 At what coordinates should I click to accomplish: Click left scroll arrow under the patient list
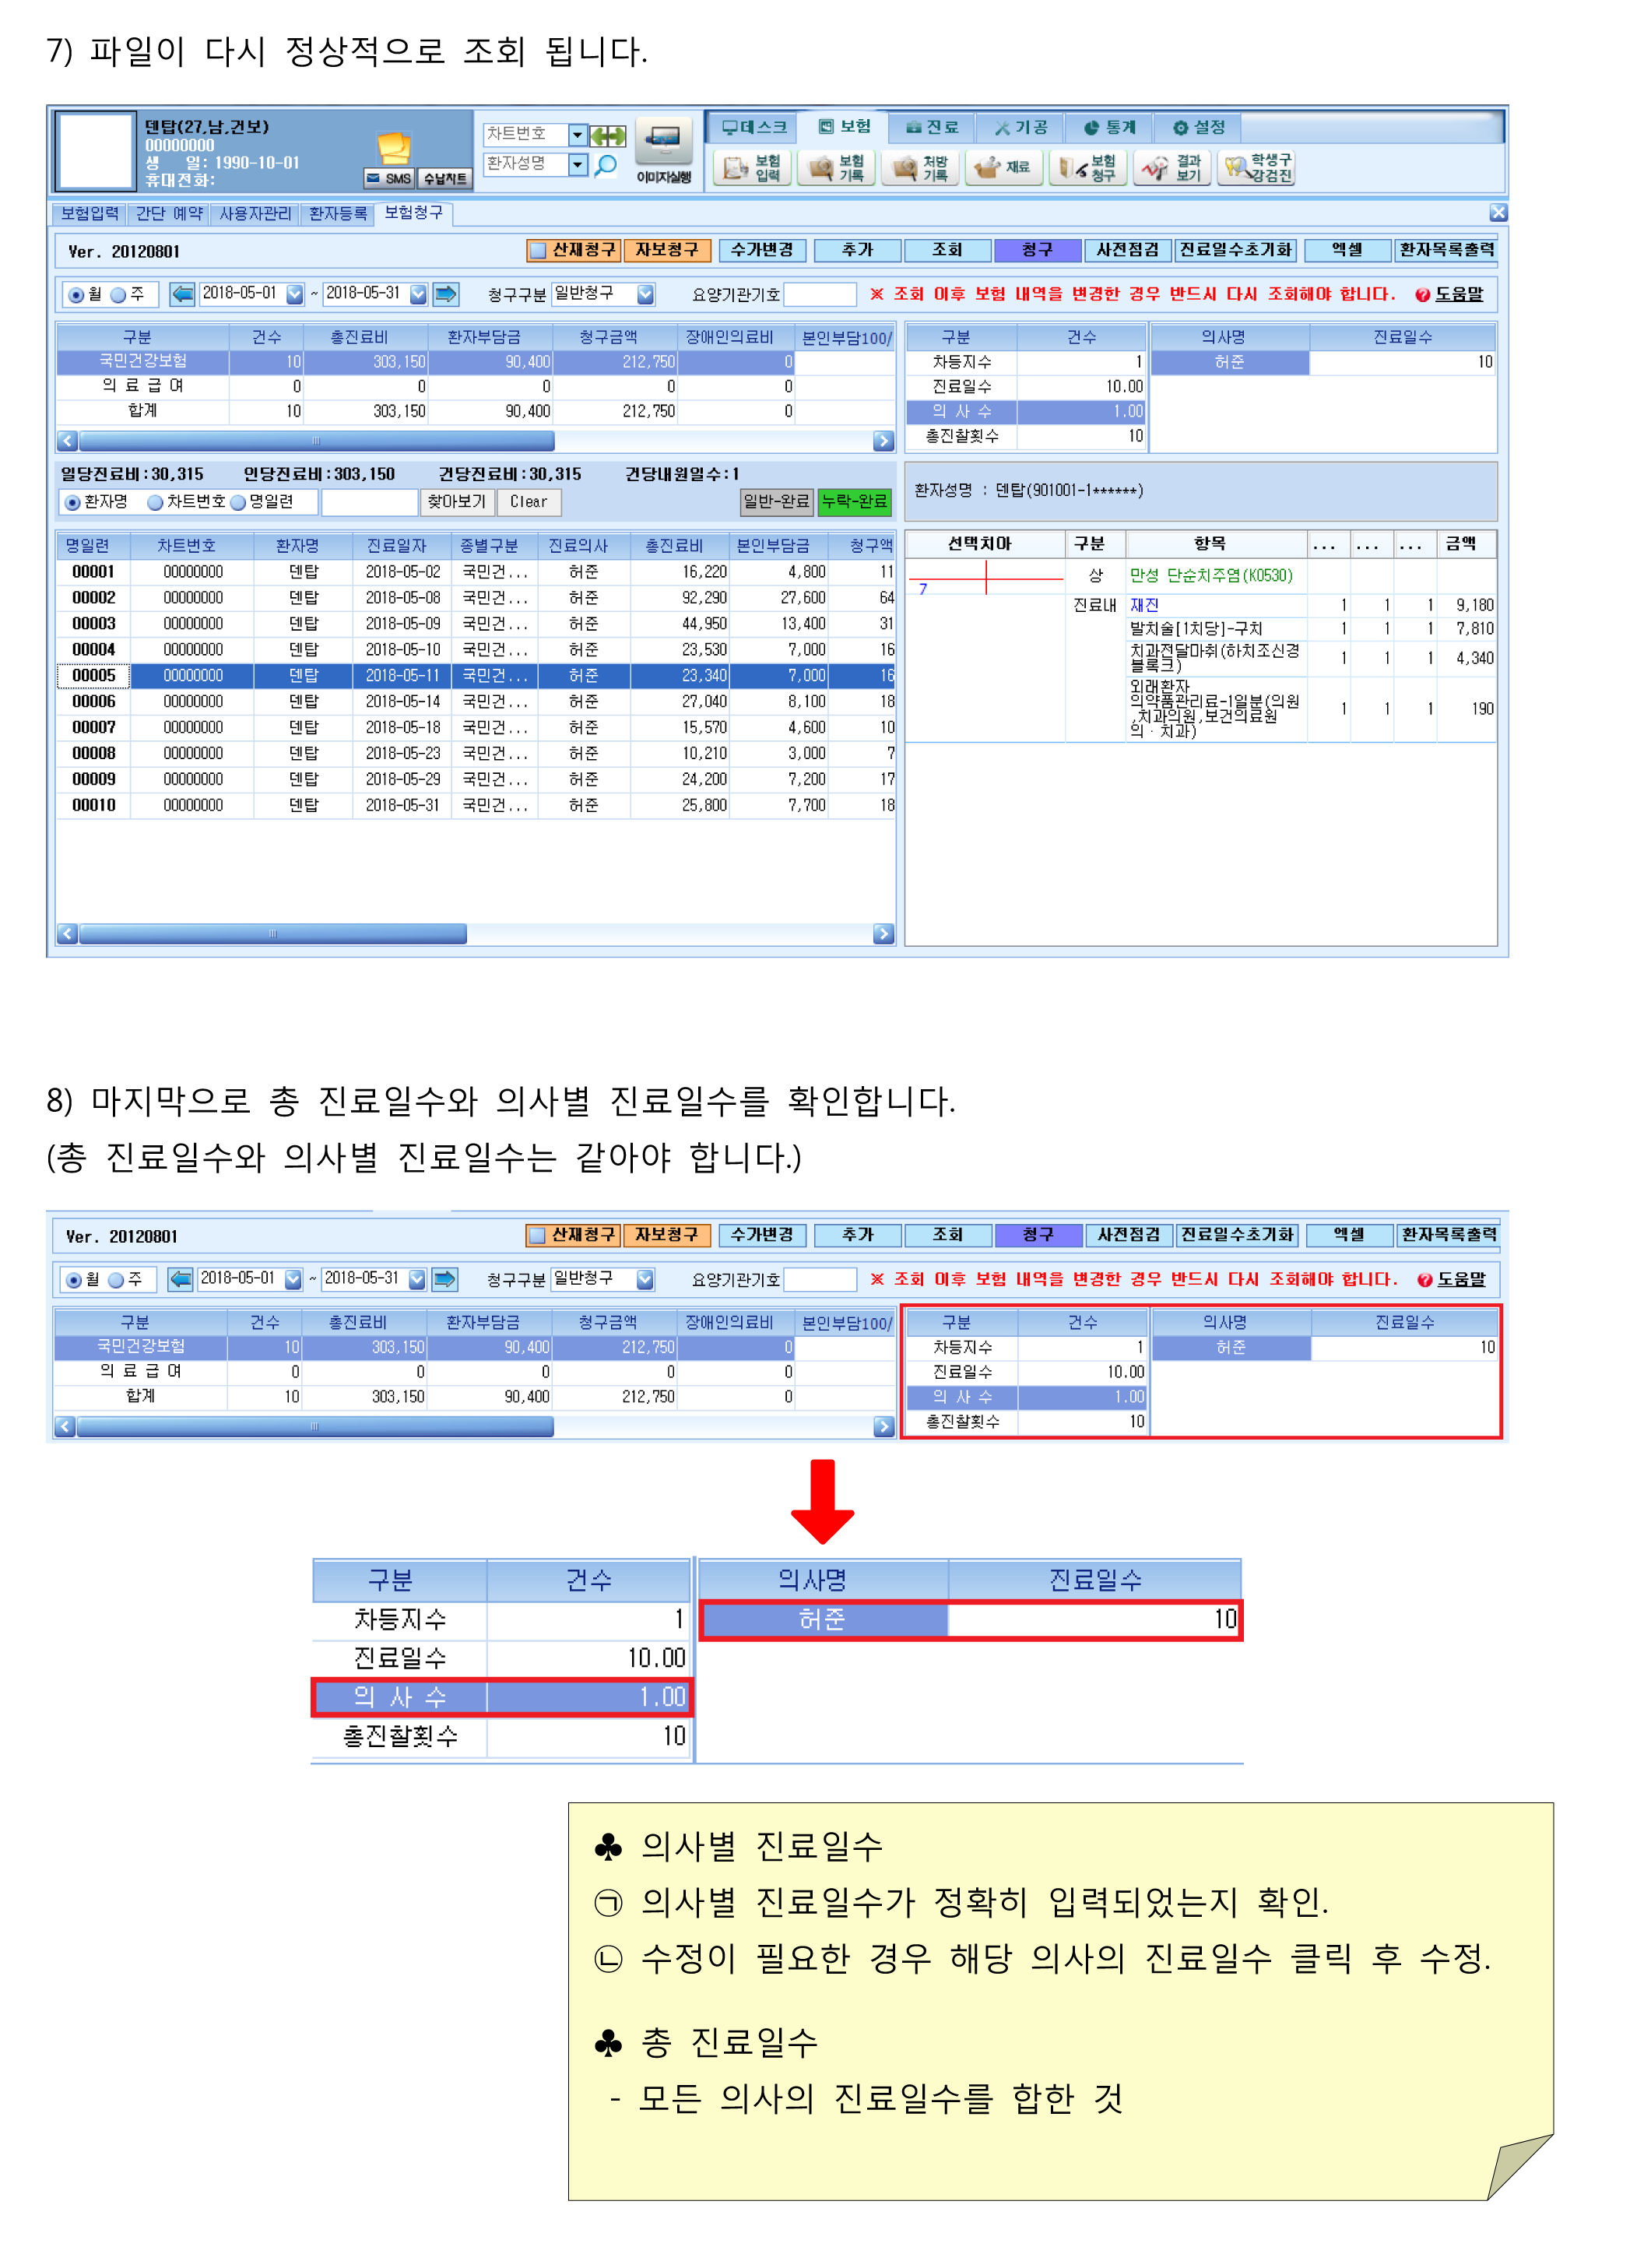pos(67,933)
